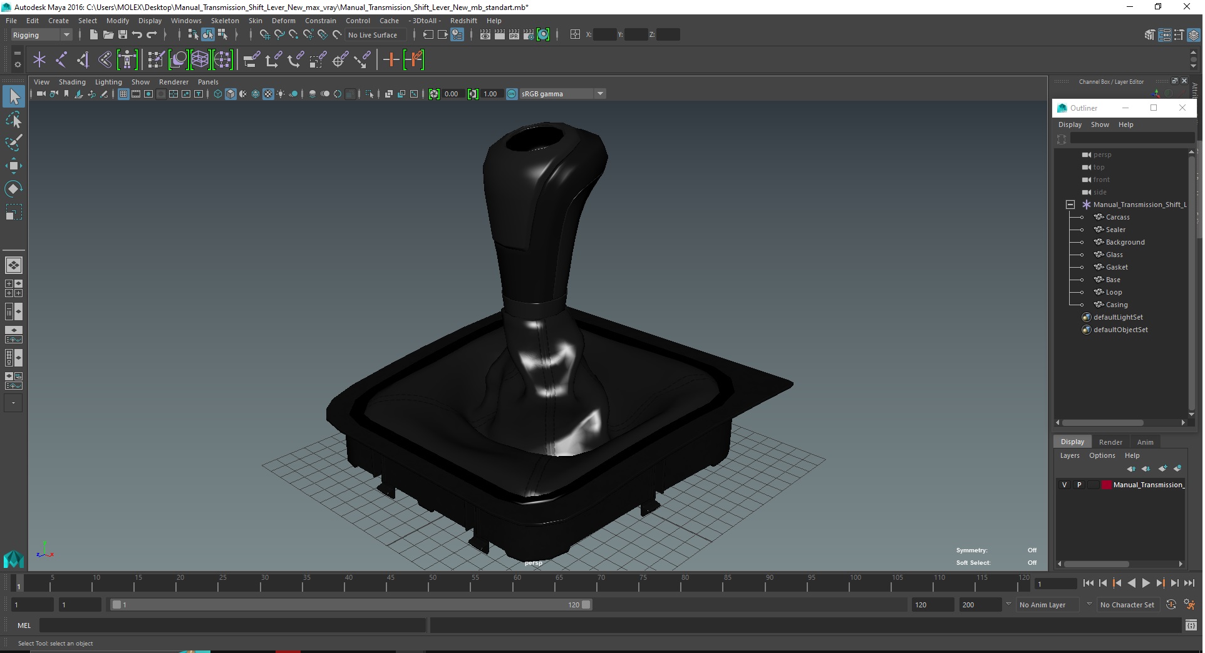Image resolution: width=1205 pixels, height=653 pixels.
Task: Click the IK Handle shelf icon
Action: click(83, 60)
